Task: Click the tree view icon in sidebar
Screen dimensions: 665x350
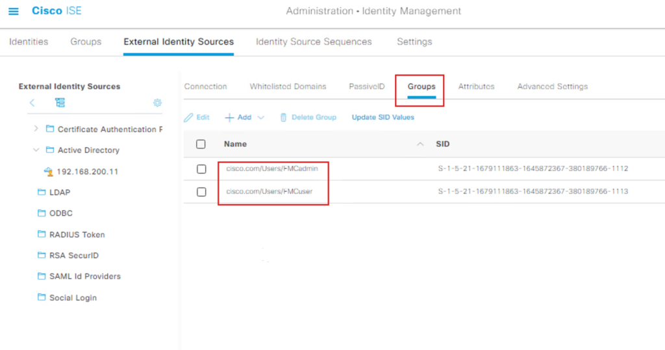Action: click(60, 103)
